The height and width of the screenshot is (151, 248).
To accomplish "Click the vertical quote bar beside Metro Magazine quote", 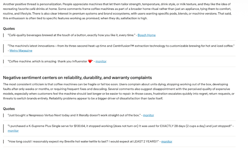I will pos(4,48).
